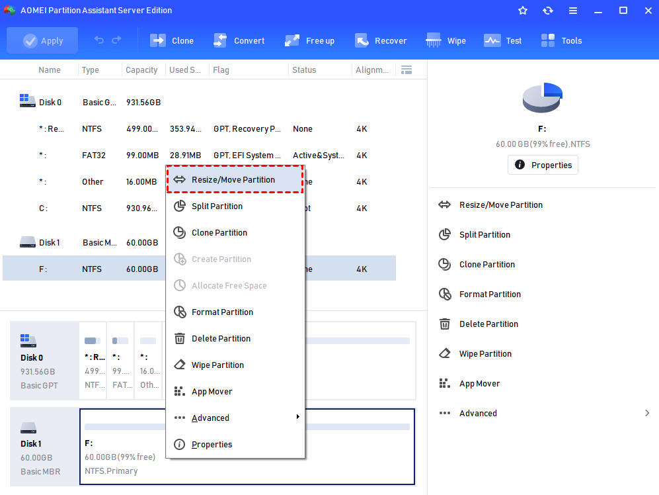659x495 pixels.
Task: Choose Wipe Partition in context menu
Action: click(235, 365)
